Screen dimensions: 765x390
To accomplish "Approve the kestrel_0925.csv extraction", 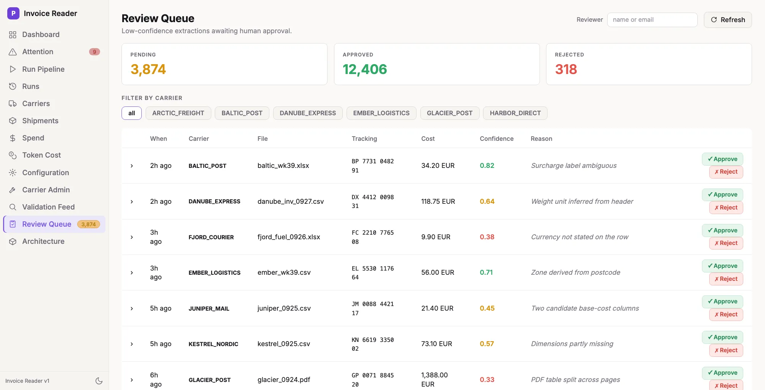I will [722, 337].
